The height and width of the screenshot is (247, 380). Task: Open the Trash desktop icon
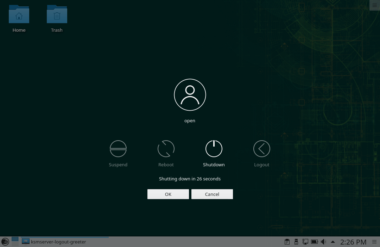tap(57, 16)
